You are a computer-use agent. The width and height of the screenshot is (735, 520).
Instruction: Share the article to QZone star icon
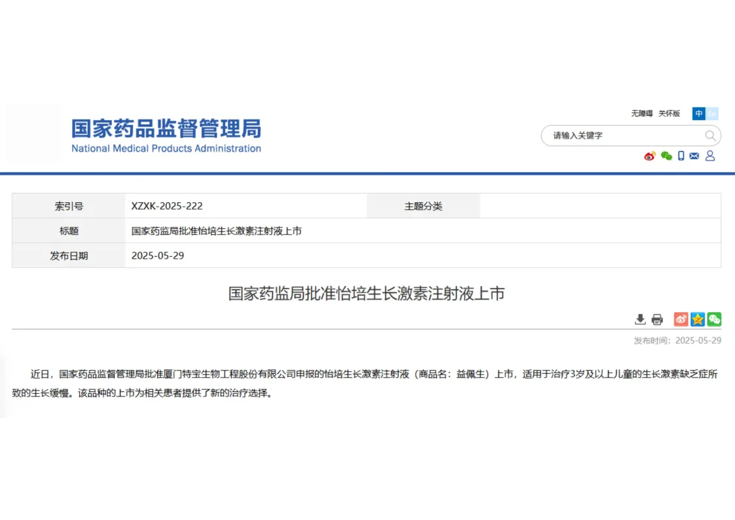pyautogui.click(x=697, y=319)
